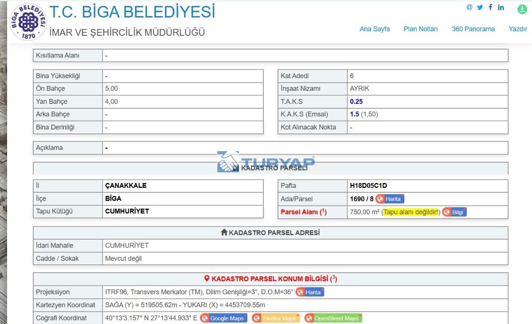Click the Harita button in the Projeksiyon row
Screen dimensions: 532x324
[310, 292]
